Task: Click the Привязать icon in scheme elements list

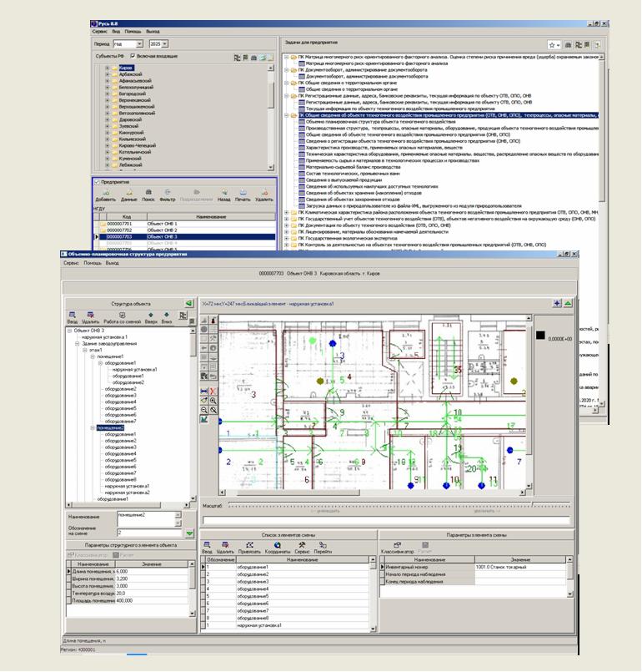Action: [249, 546]
